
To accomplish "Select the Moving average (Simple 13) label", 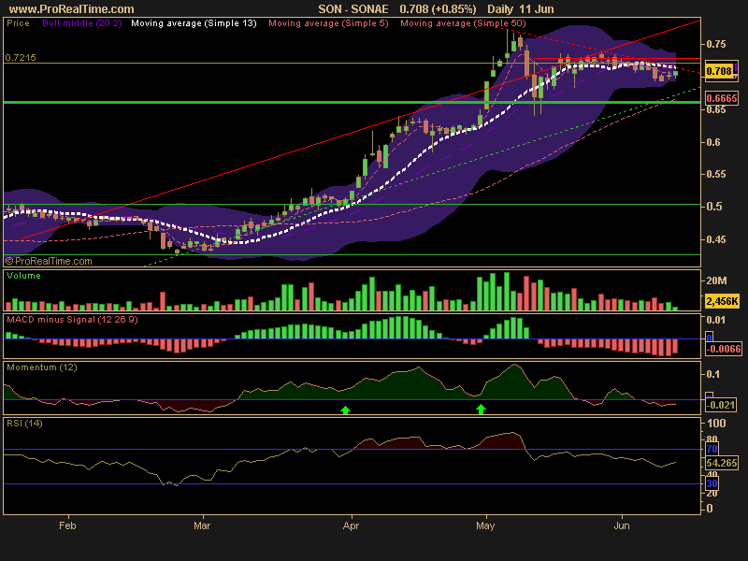I will pyautogui.click(x=194, y=22).
